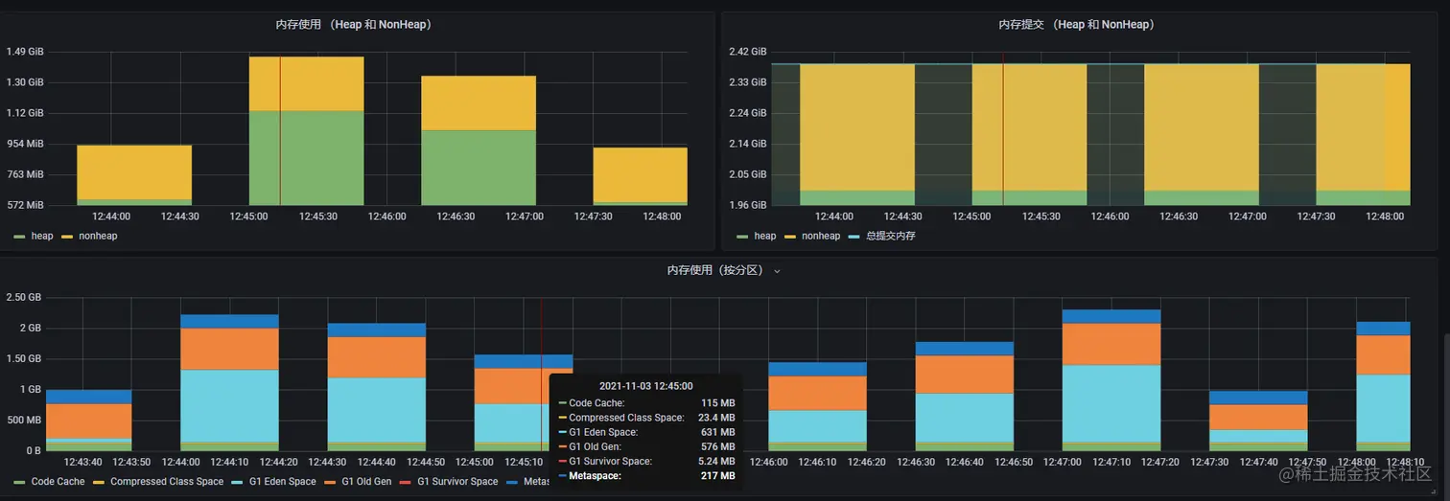Click tooltip value 23.4 MB
Screen dimensions: 1450x501
[x=716, y=418]
